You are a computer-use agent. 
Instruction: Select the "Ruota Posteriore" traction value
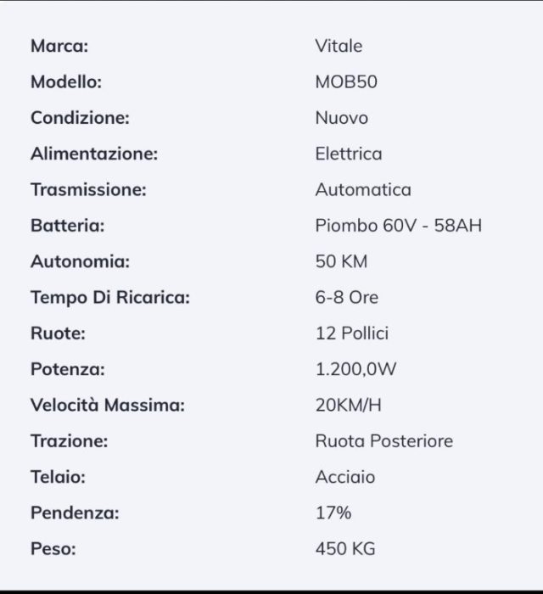point(383,441)
